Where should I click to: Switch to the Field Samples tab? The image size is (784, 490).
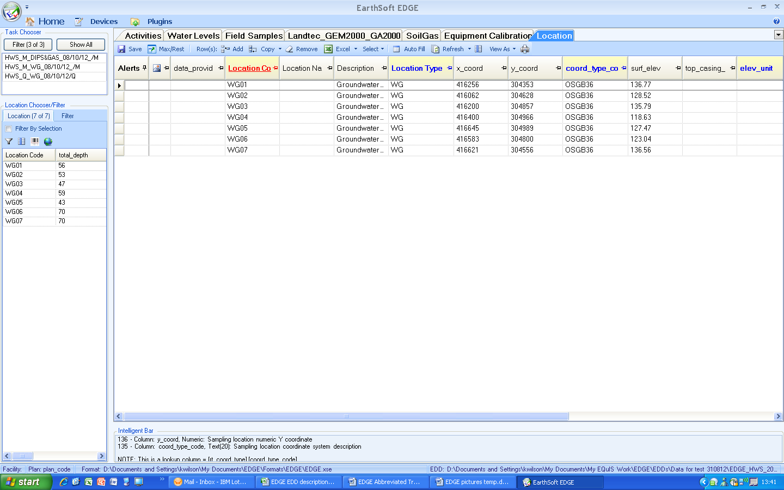tap(254, 36)
